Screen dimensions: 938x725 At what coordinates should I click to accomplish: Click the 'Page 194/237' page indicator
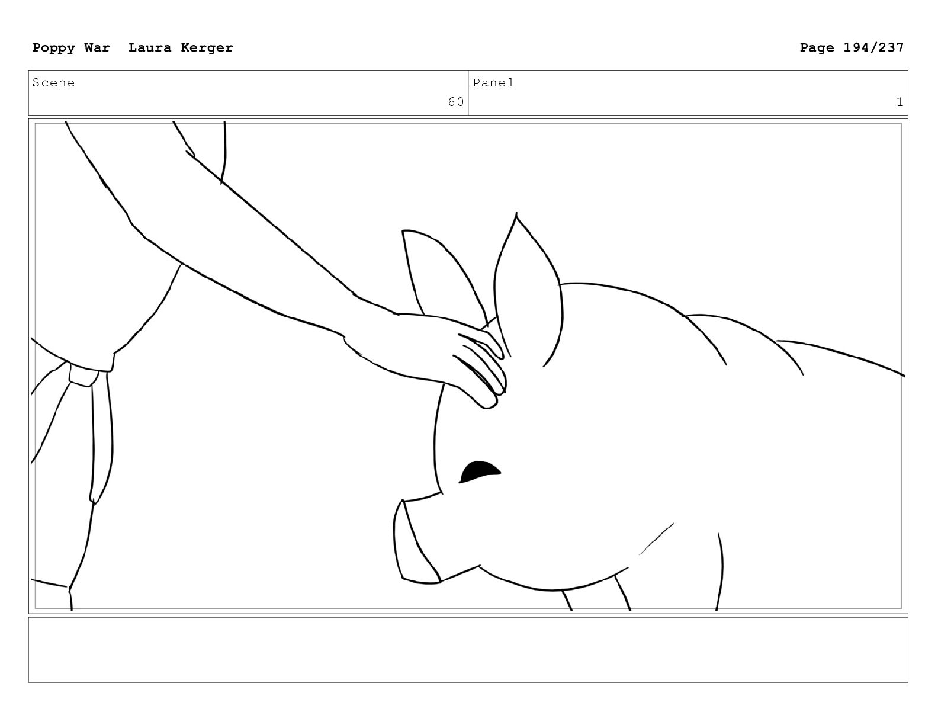click(x=852, y=48)
